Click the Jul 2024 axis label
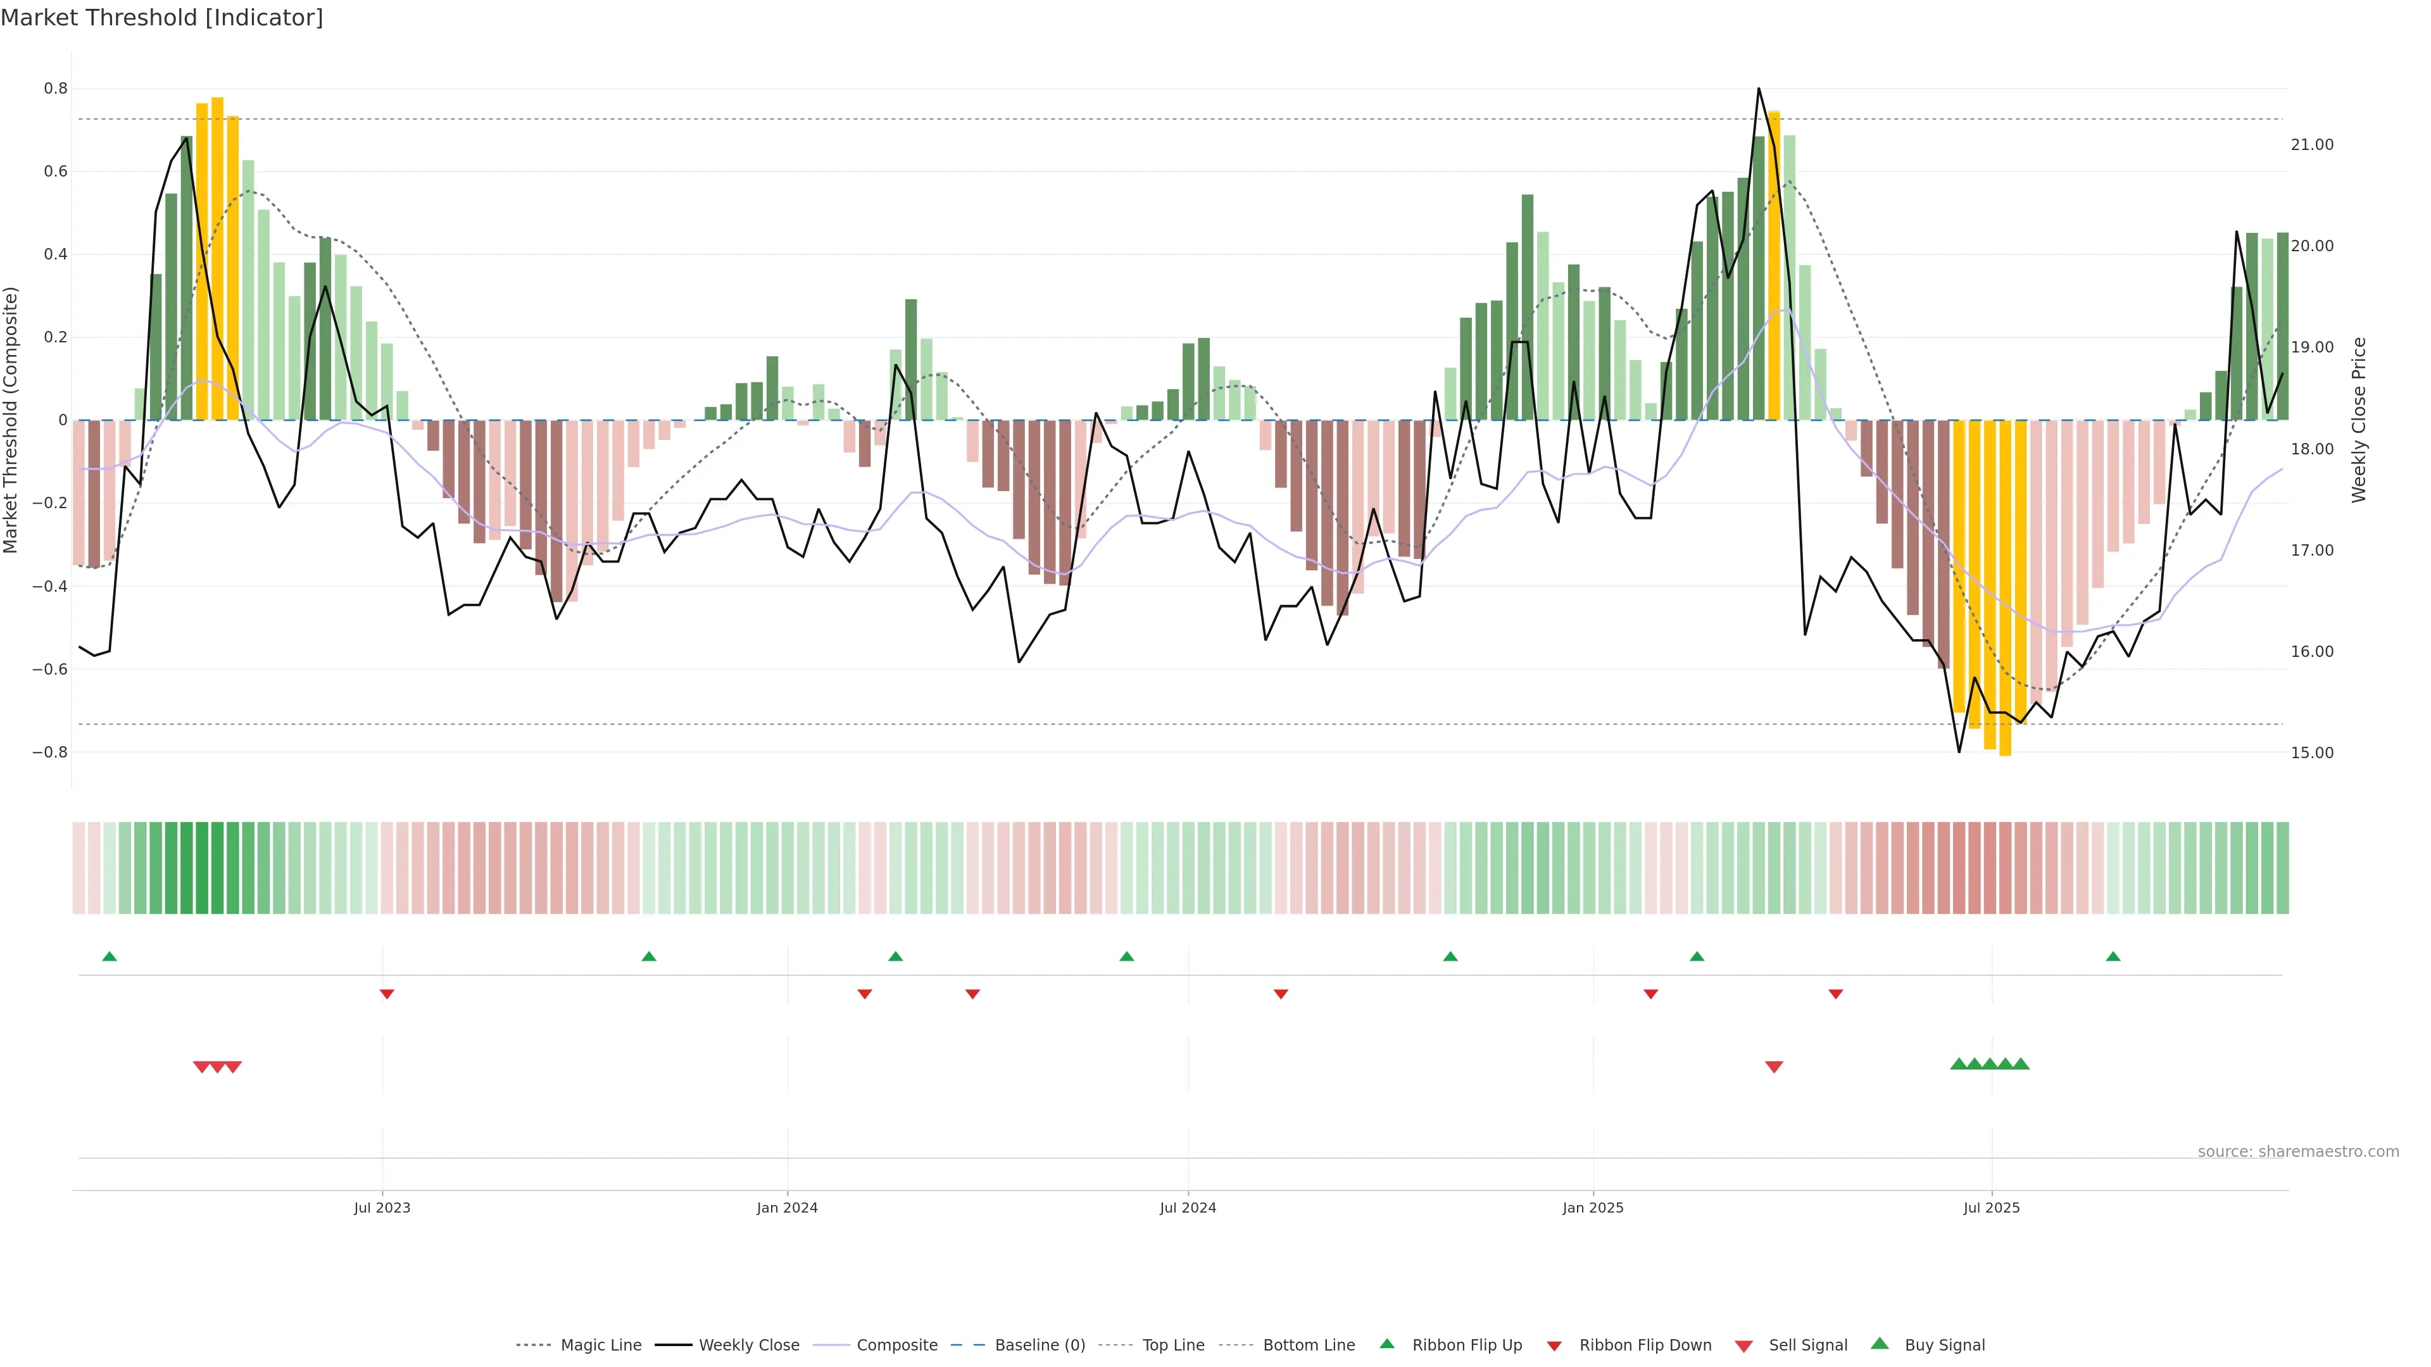This screenshot has width=2431, height=1367. point(1187,1208)
